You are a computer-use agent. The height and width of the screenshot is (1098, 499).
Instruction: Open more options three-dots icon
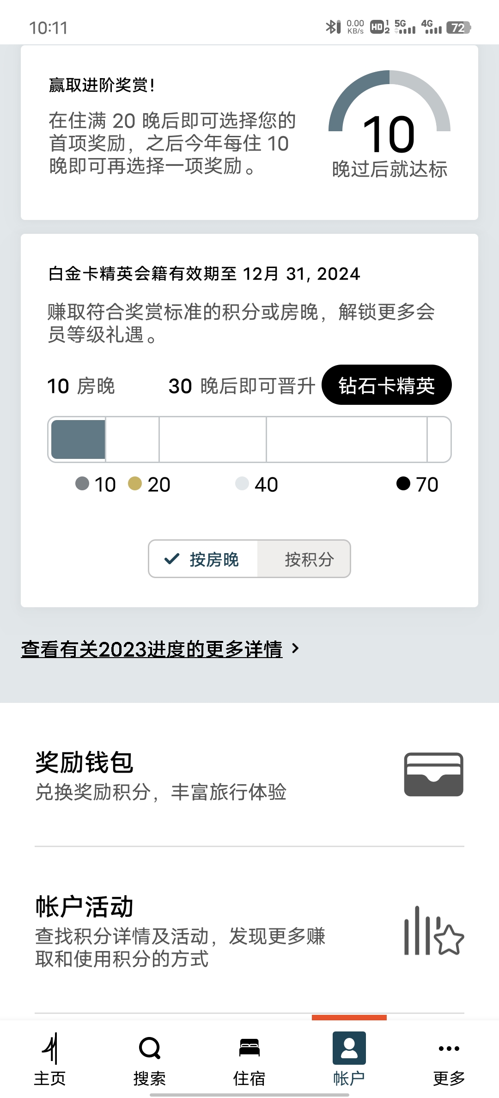pos(449,1049)
